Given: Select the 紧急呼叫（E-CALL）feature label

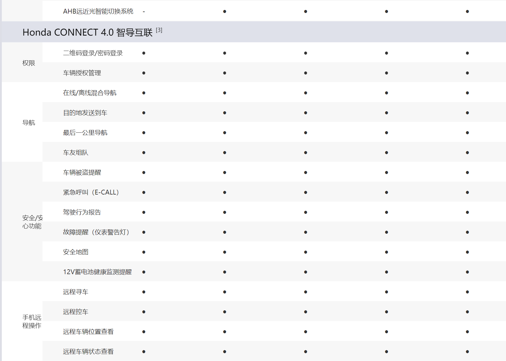Looking at the screenshot, I should (x=91, y=192).
